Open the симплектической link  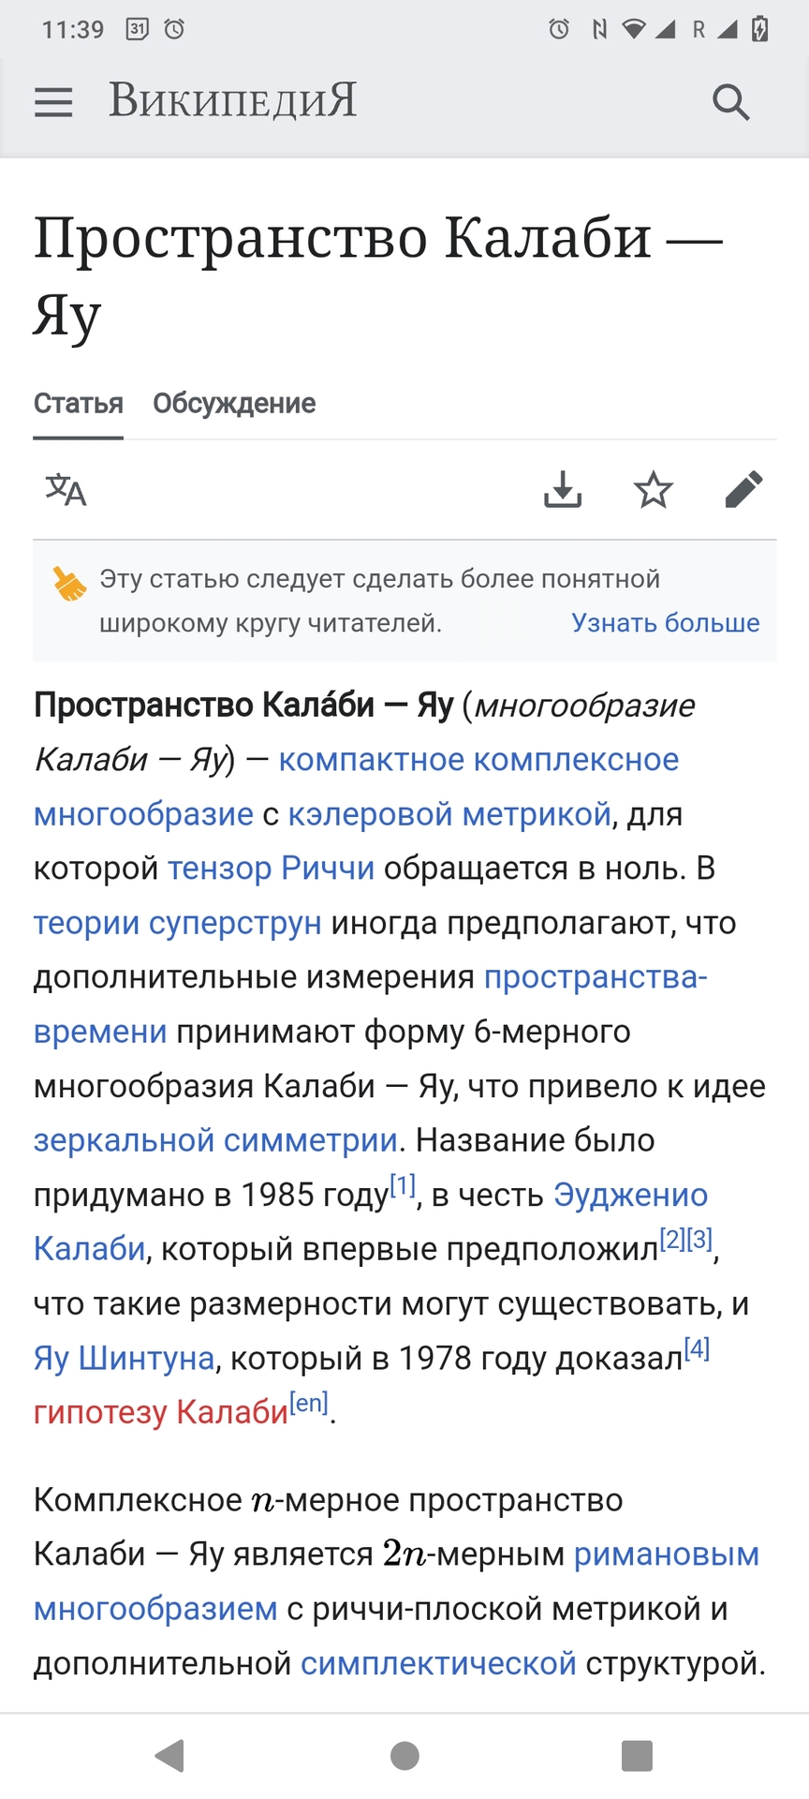(x=438, y=1663)
